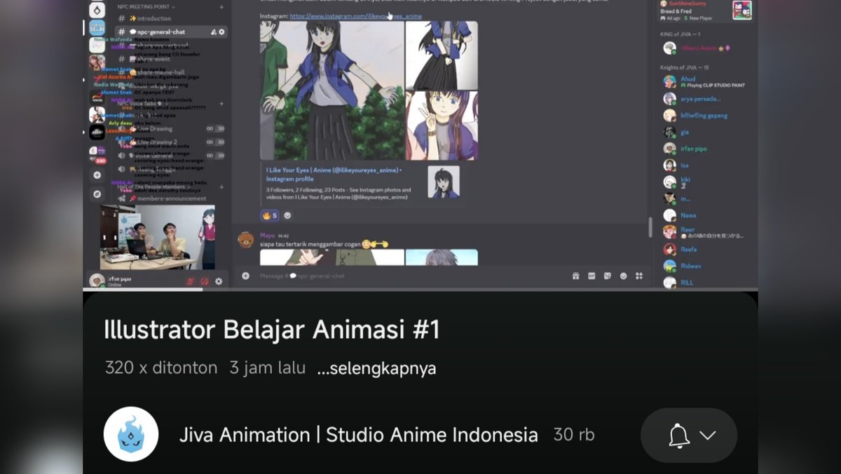The image size is (841, 474).
Task: Click the topmost server icon in Discord sidebar
Action: (97, 9)
